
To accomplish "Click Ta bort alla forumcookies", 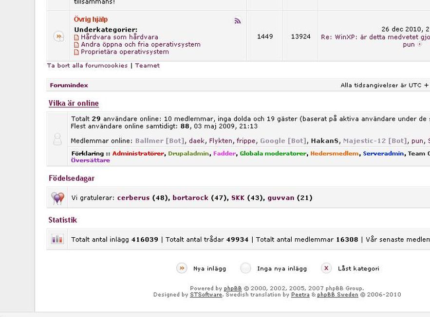I will tap(87, 66).
